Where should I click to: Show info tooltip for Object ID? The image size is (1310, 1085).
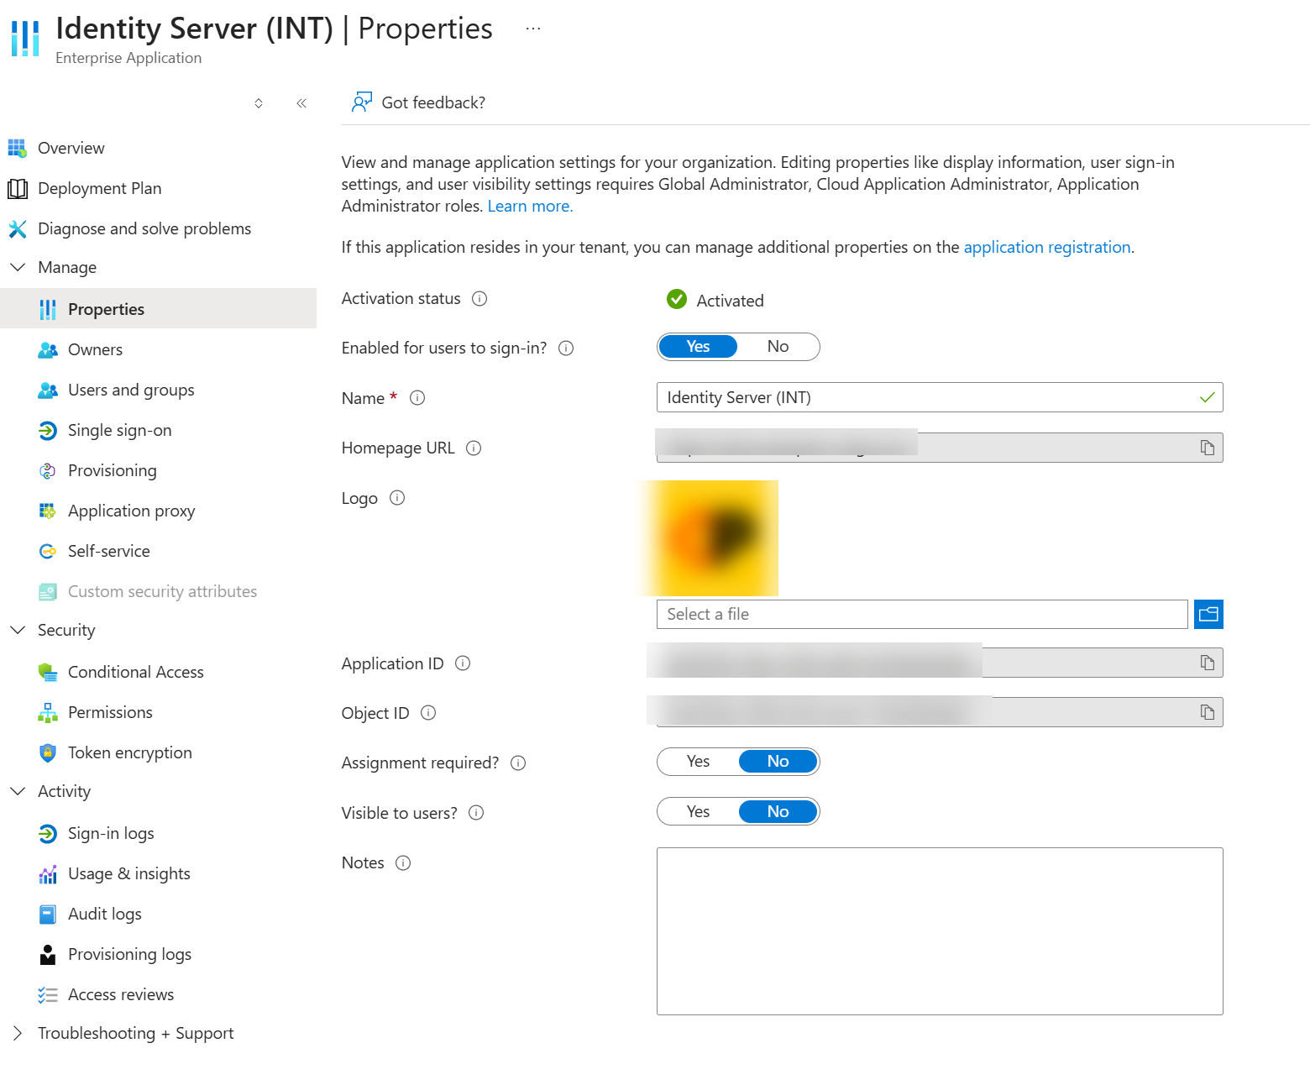click(x=428, y=713)
